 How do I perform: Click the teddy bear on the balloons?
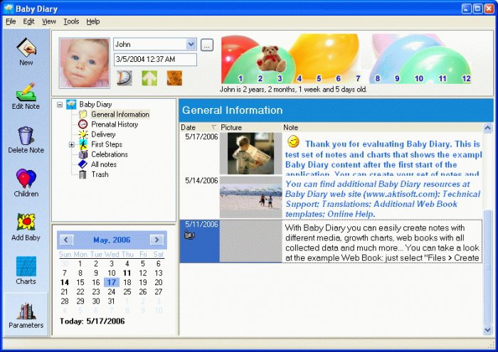(271, 59)
